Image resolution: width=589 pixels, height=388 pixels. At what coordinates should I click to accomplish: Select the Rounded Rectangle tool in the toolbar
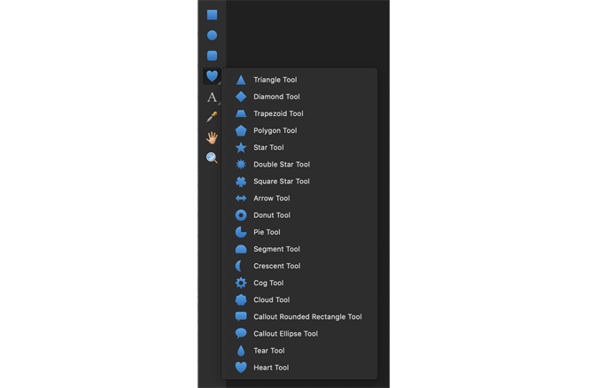(x=213, y=56)
